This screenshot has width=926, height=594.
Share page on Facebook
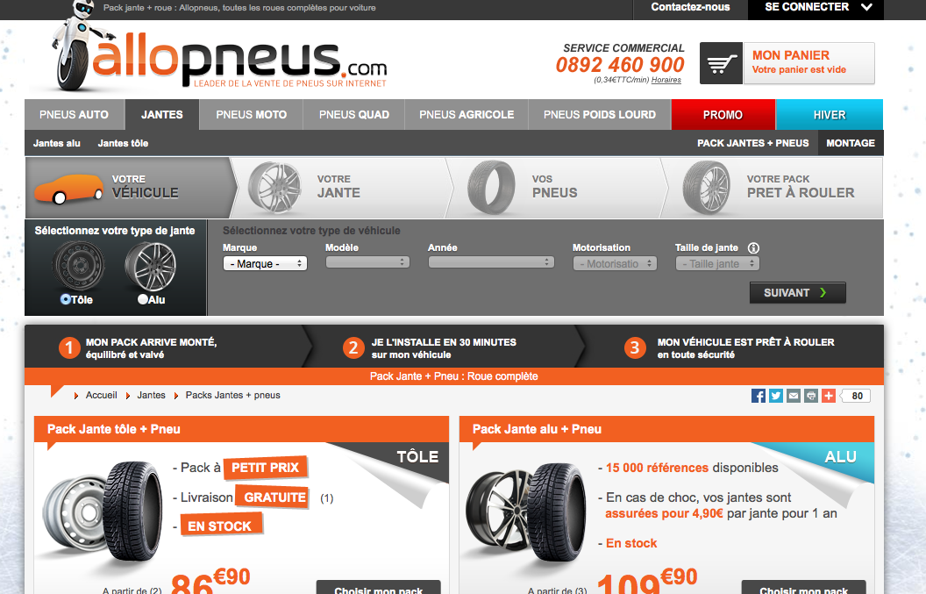[x=759, y=396]
